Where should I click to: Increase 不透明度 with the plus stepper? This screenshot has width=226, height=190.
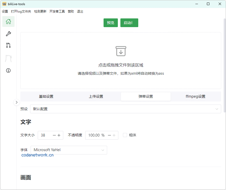pyautogui.click(x=115, y=135)
